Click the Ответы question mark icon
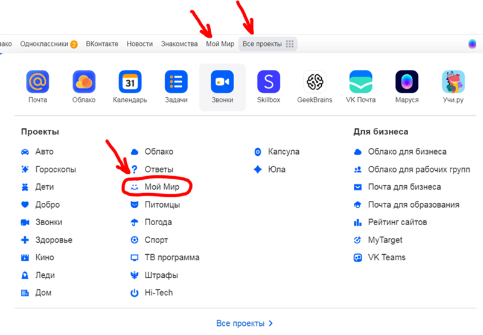 click(x=134, y=170)
